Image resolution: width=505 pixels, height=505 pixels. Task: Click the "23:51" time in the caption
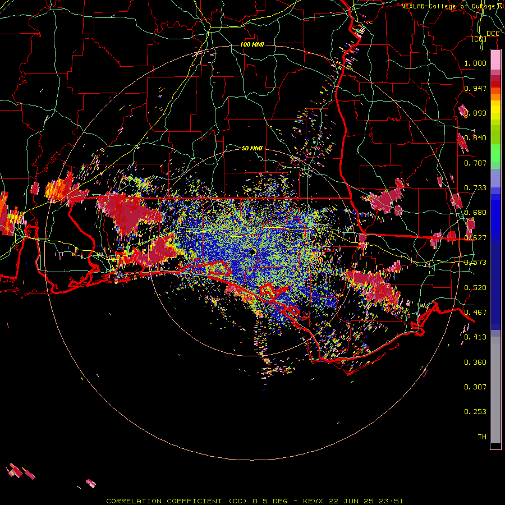point(391,501)
